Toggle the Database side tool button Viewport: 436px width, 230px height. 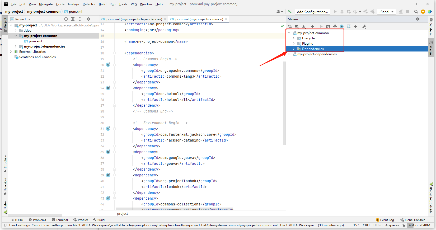431,27
